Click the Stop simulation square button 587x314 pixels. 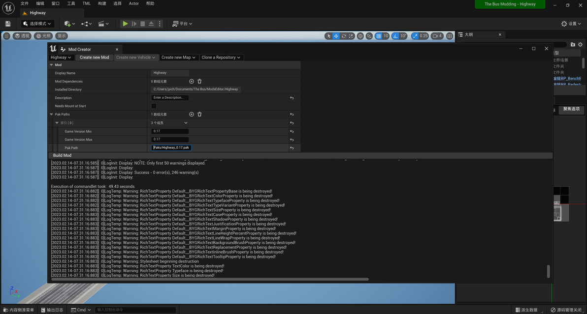tap(143, 24)
